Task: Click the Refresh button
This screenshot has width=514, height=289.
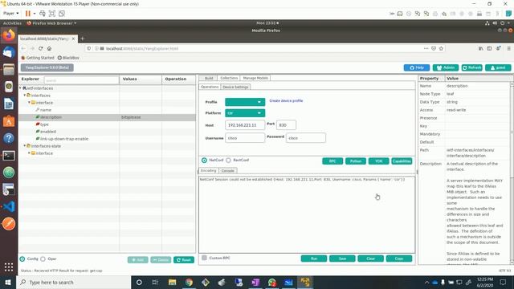Action: 471,67
